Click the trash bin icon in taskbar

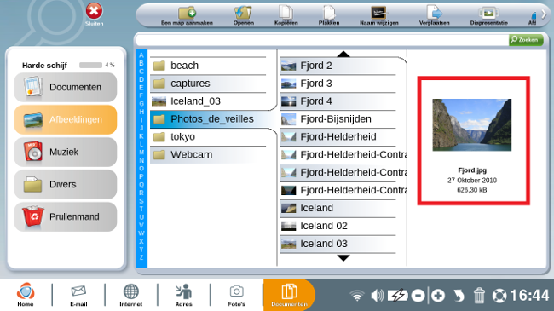[x=479, y=295]
